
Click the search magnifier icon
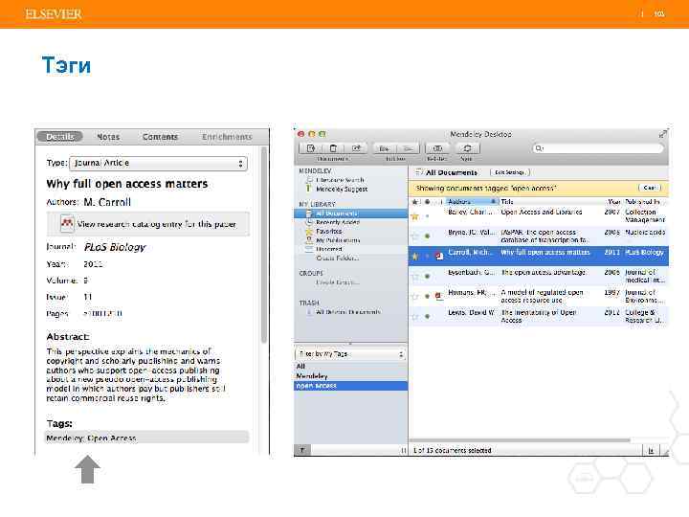pyautogui.click(x=539, y=148)
